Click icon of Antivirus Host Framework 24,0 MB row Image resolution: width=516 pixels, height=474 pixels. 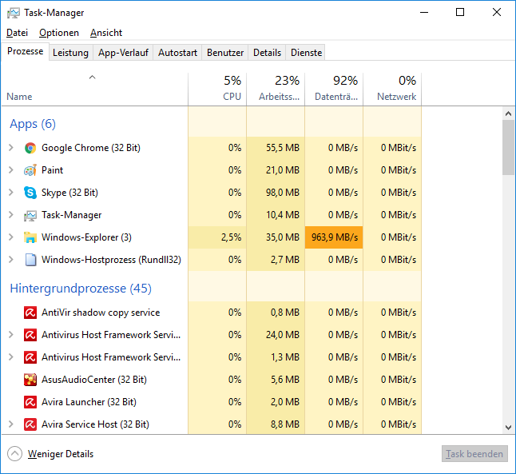pos(30,335)
